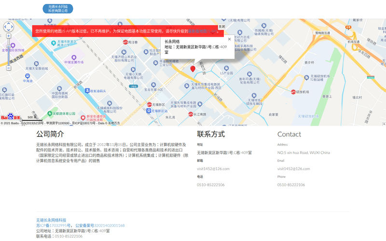Click address NO.5 xin hua Road, WUXI China
The height and width of the screenshot is (241, 386).
[x=303, y=153]
